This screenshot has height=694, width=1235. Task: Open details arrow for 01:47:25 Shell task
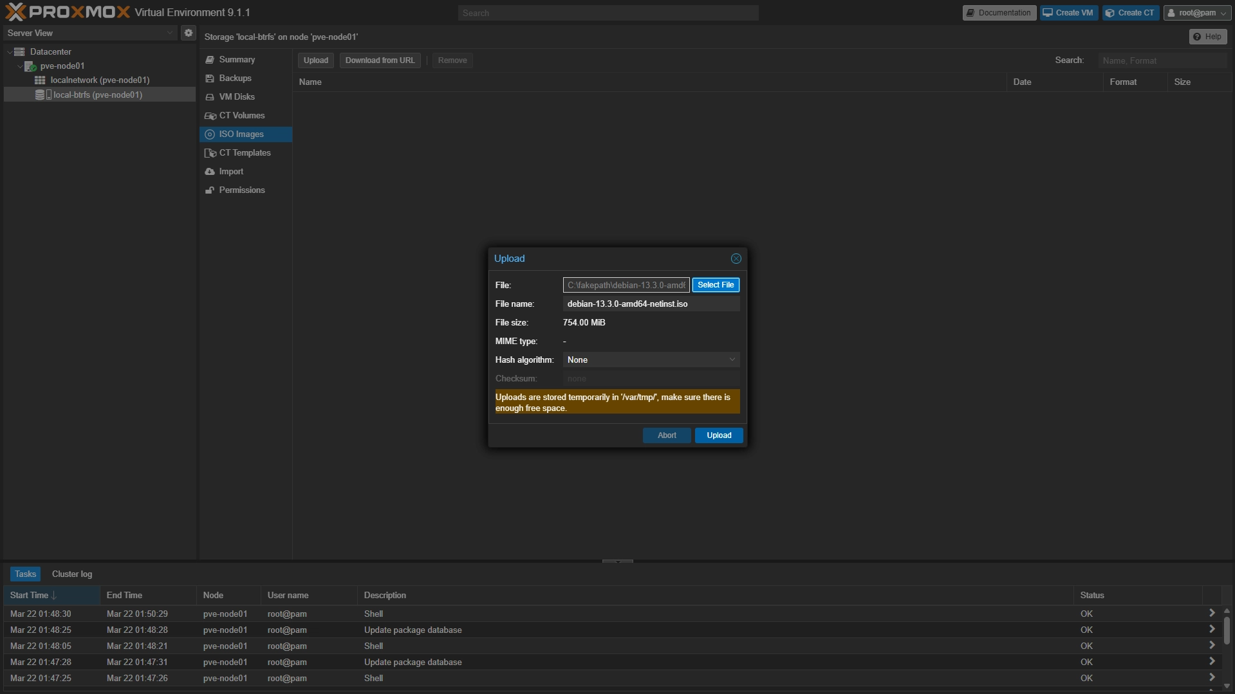click(x=1212, y=678)
